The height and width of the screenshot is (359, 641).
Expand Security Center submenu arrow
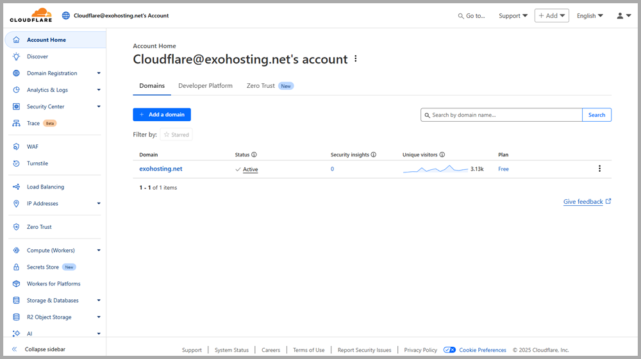pyautogui.click(x=99, y=106)
